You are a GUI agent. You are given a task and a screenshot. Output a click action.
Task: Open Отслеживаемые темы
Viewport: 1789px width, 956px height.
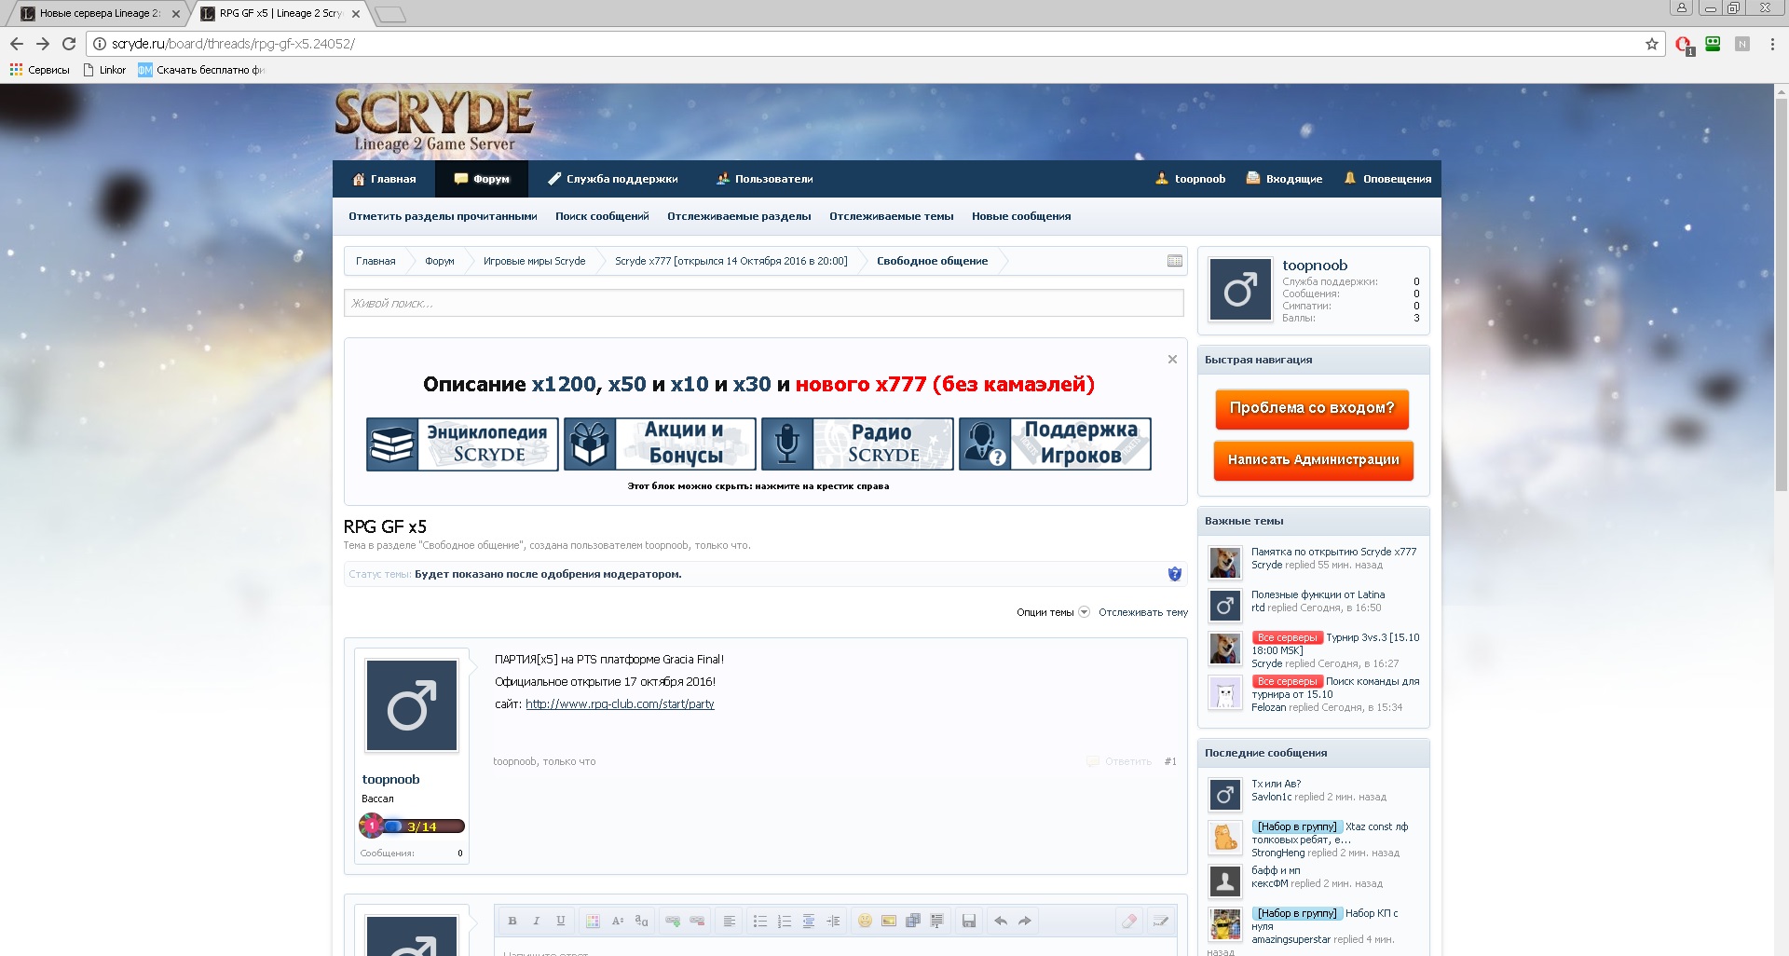point(892,216)
